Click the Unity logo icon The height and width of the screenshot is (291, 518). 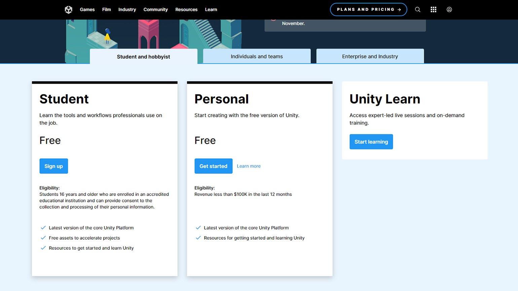pos(69,10)
